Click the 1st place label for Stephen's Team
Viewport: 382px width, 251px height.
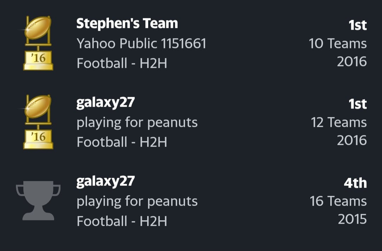click(x=357, y=25)
